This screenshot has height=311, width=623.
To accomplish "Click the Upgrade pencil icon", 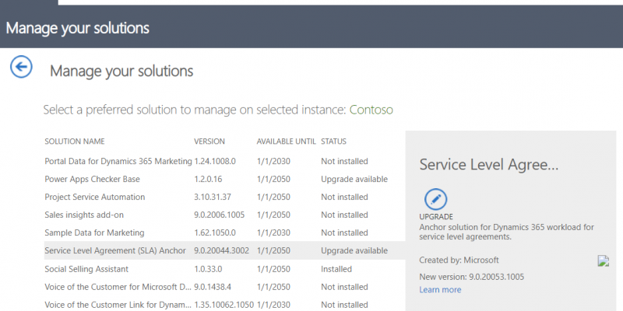I will (x=435, y=199).
